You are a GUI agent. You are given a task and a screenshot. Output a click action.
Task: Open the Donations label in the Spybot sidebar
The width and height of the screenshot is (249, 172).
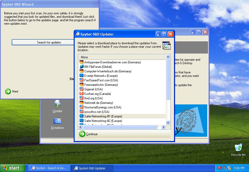point(57,128)
